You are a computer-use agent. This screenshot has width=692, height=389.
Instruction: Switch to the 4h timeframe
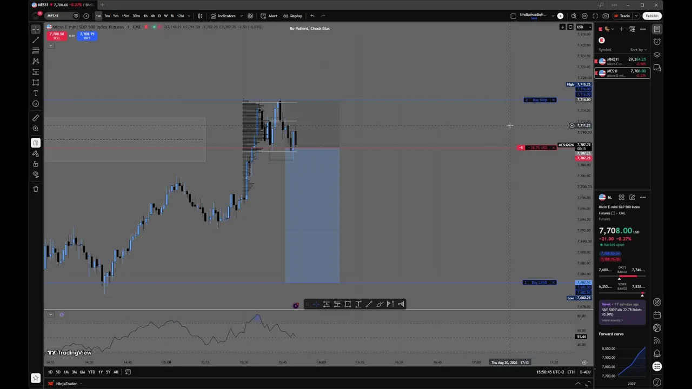(x=152, y=16)
